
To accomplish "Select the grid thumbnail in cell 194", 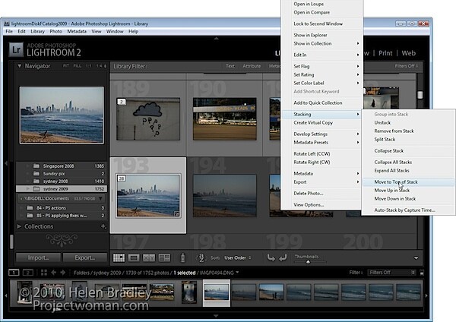I will tap(224, 195).
